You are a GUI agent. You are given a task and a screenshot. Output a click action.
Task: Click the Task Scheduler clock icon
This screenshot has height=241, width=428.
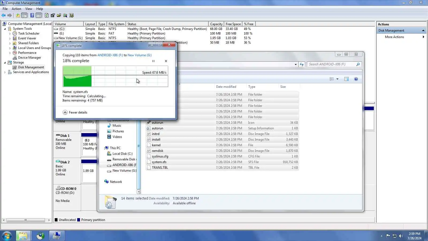[x=15, y=33]
